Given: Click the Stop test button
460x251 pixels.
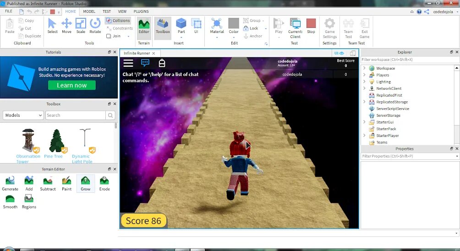Looking at the screenshot, I should click(x=311, y=26).
